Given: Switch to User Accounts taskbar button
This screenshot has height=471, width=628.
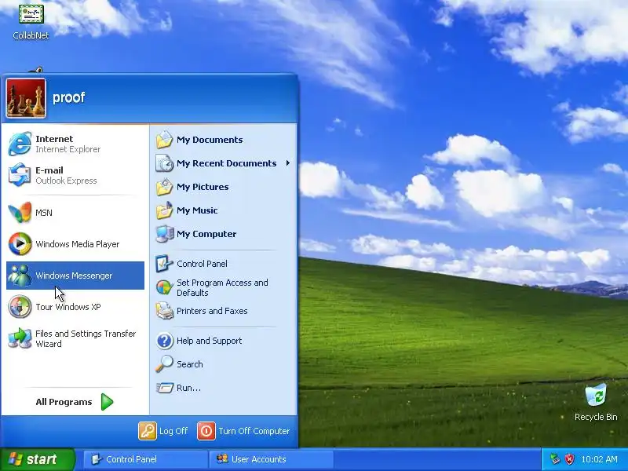Looking at the screenshot, I should (x=271, y=459).
